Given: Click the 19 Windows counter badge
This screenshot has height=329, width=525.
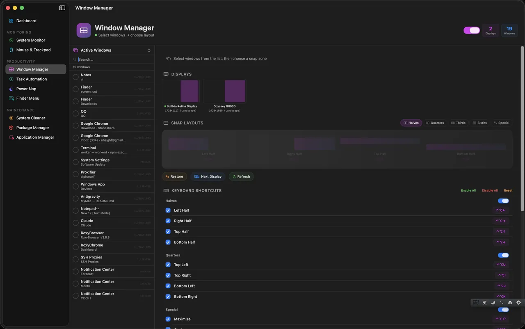Looking at the screenshot, I should [509, 30].
